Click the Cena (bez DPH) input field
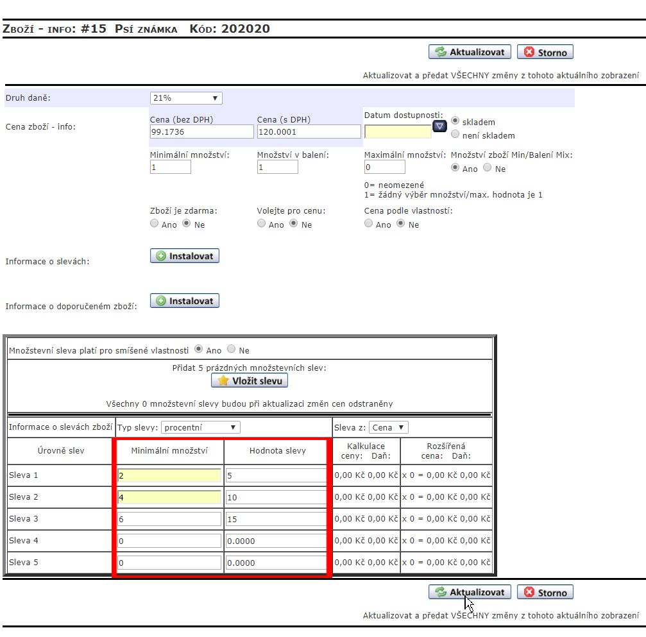Viewport: 646px width, 637px height. pos(201,132)
